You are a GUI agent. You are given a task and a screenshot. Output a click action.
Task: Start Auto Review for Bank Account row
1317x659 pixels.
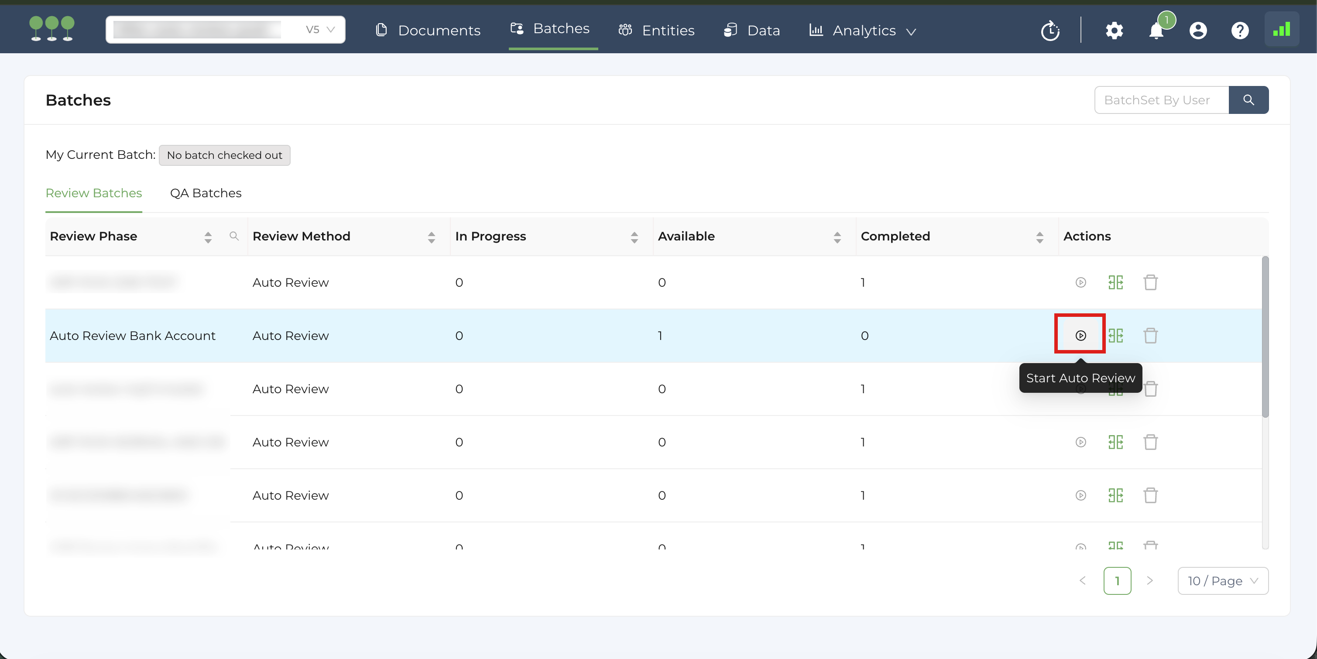click(1080, 335)
